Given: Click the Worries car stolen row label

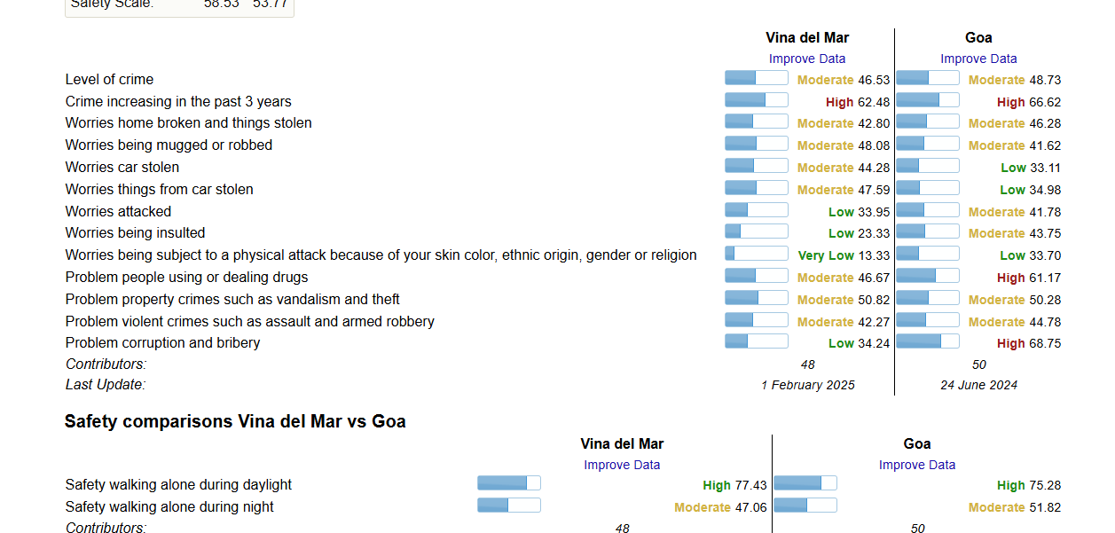Looking at the screenshot, I should [122, 167].
